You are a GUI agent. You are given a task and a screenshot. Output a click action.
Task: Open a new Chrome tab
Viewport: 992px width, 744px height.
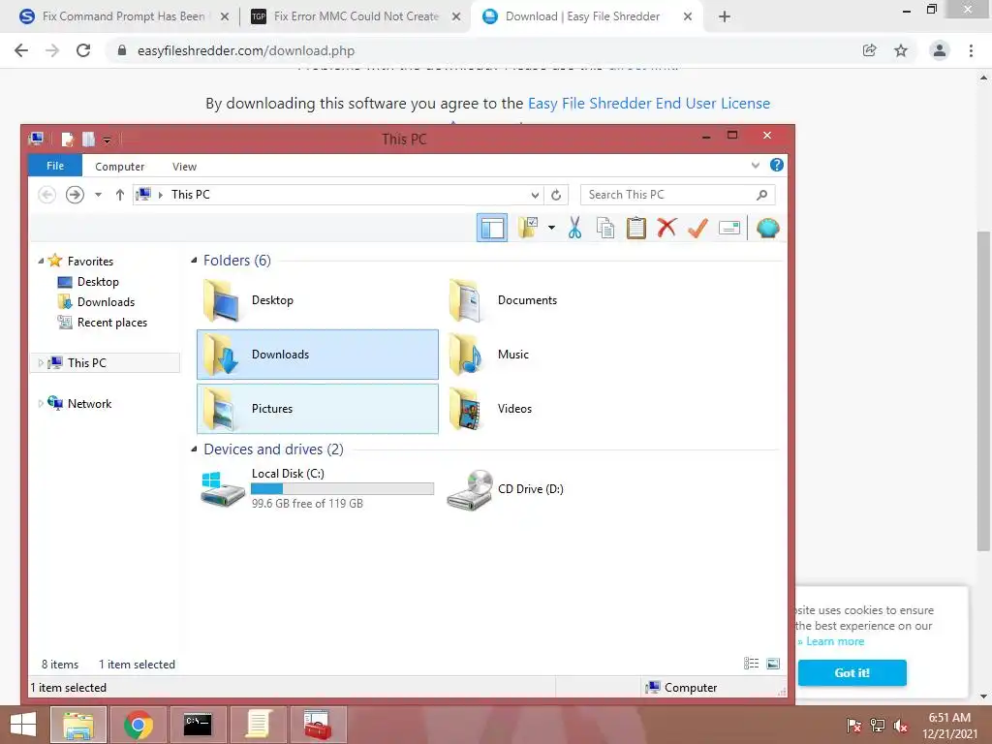pos(725,17)
